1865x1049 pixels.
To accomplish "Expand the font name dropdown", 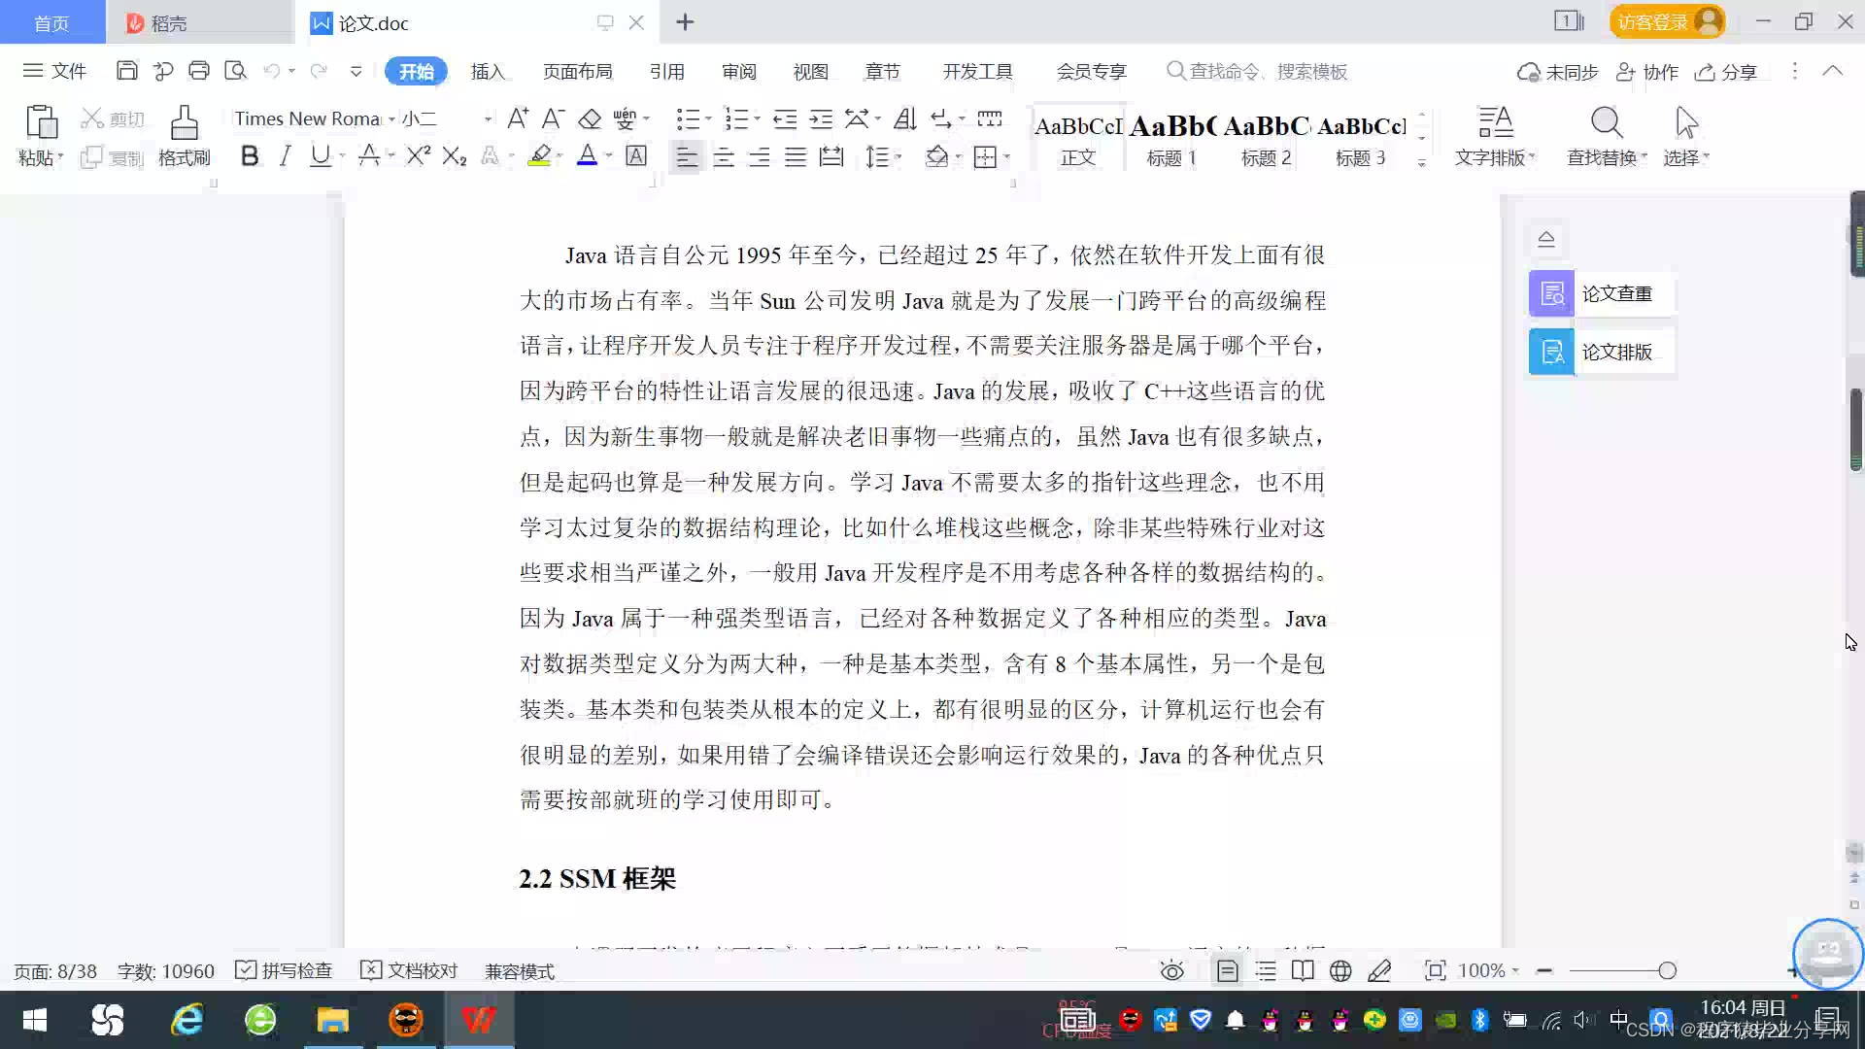I will [x=391, y=118].
